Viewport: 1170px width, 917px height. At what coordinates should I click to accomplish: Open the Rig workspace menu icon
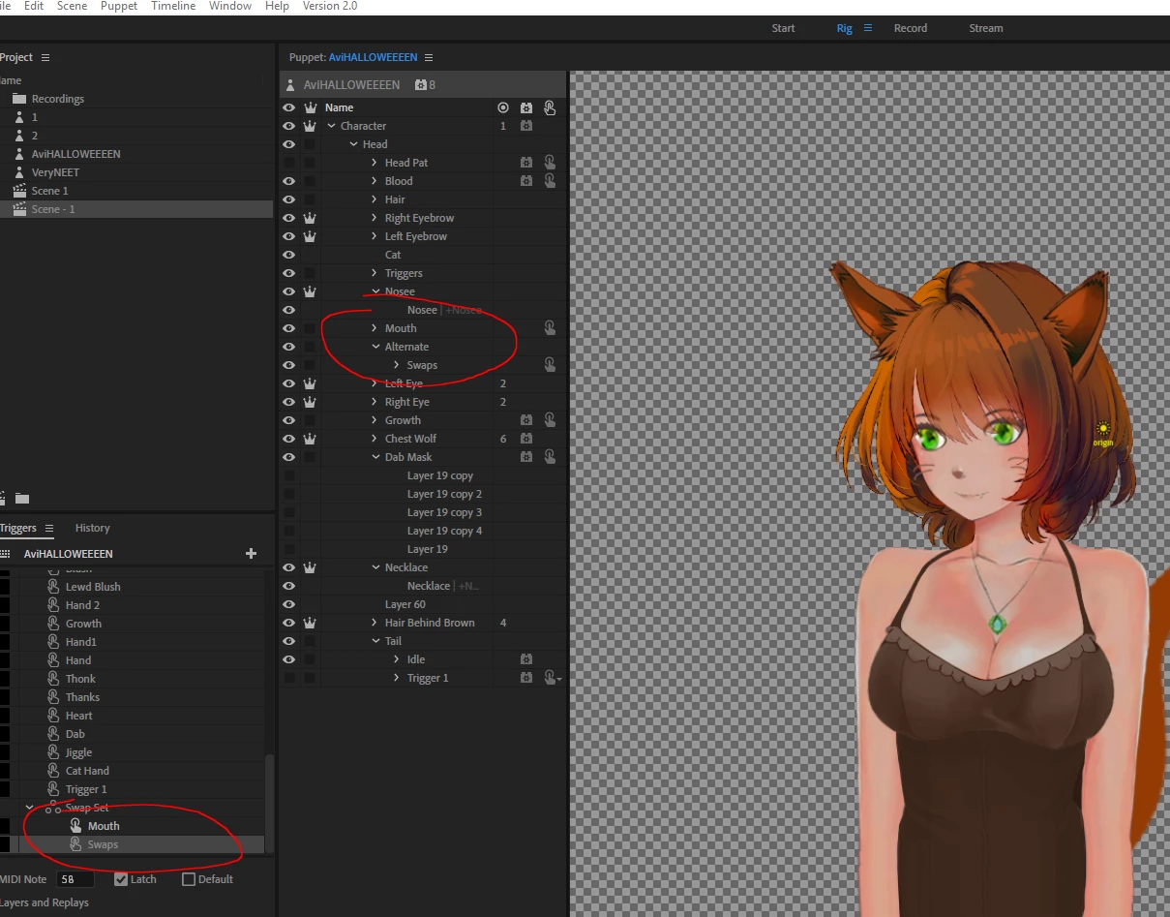868,28
